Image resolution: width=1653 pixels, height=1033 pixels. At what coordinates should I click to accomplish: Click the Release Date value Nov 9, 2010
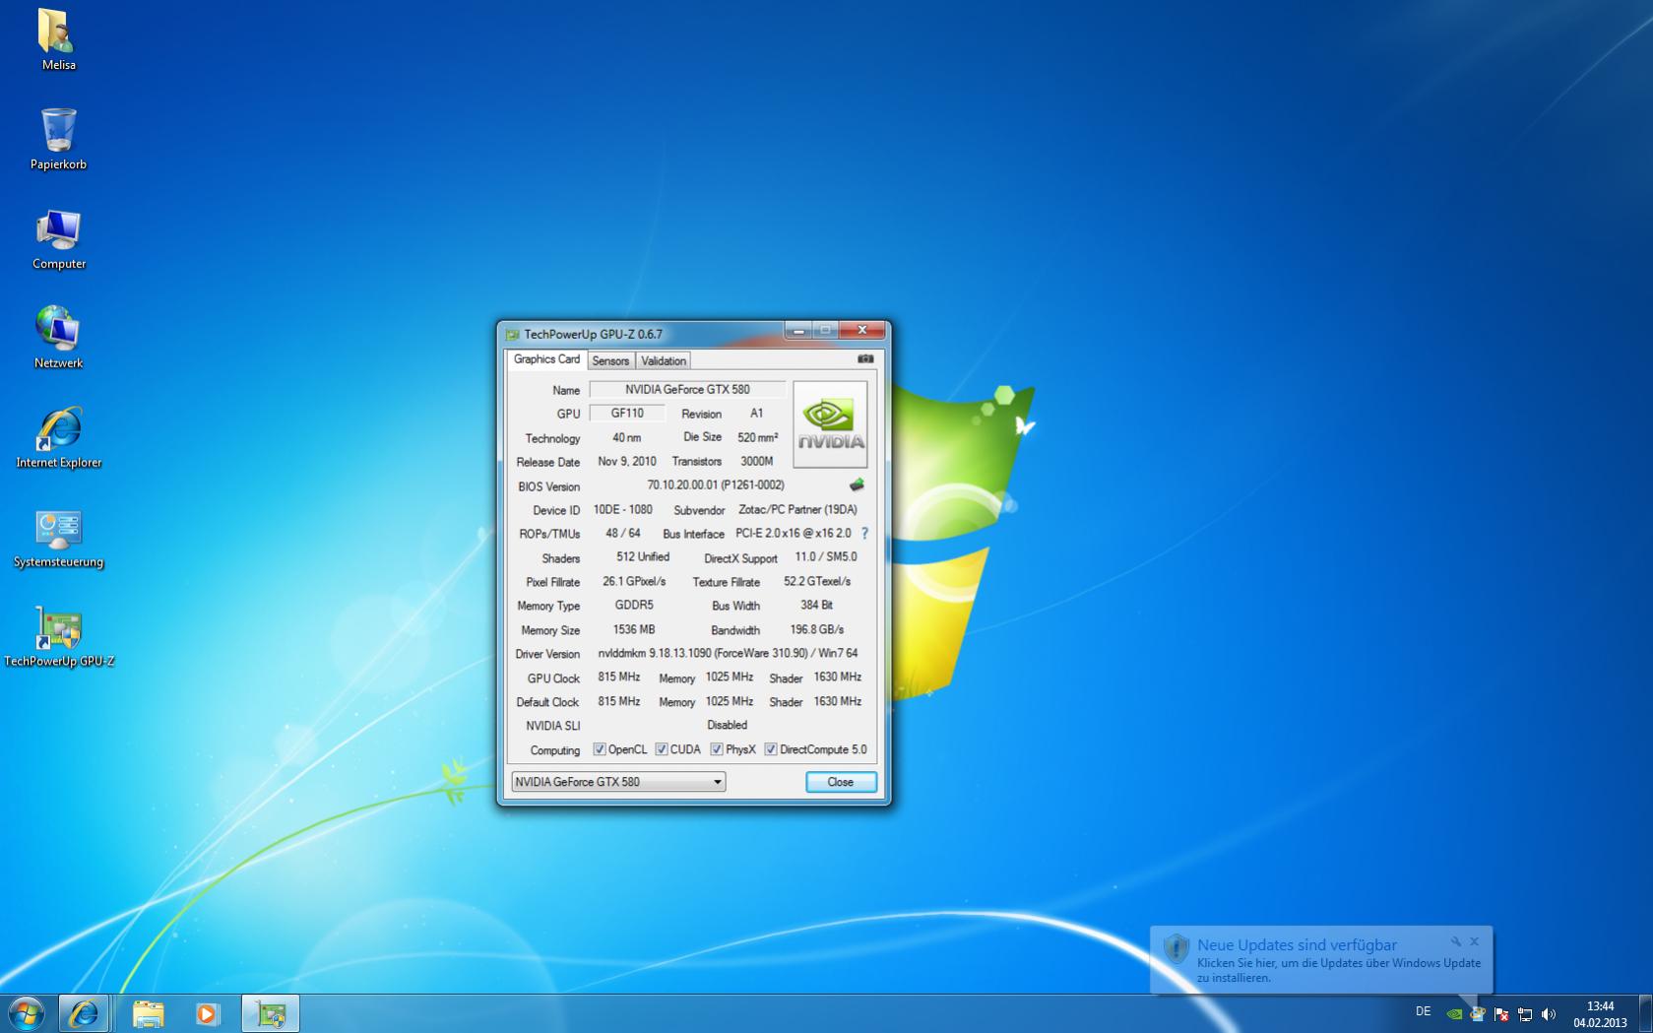[627, 462]
